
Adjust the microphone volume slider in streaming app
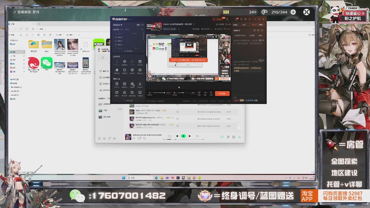tap(159, 93)
